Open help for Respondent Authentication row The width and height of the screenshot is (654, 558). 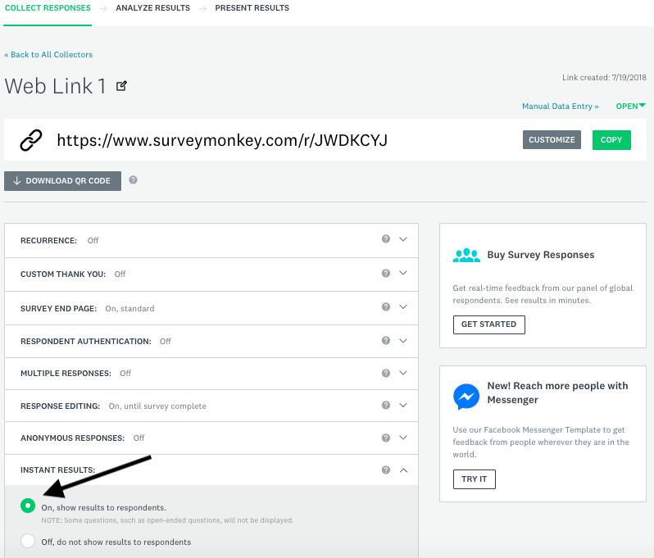pyautogui.click(x=386, y=341)
